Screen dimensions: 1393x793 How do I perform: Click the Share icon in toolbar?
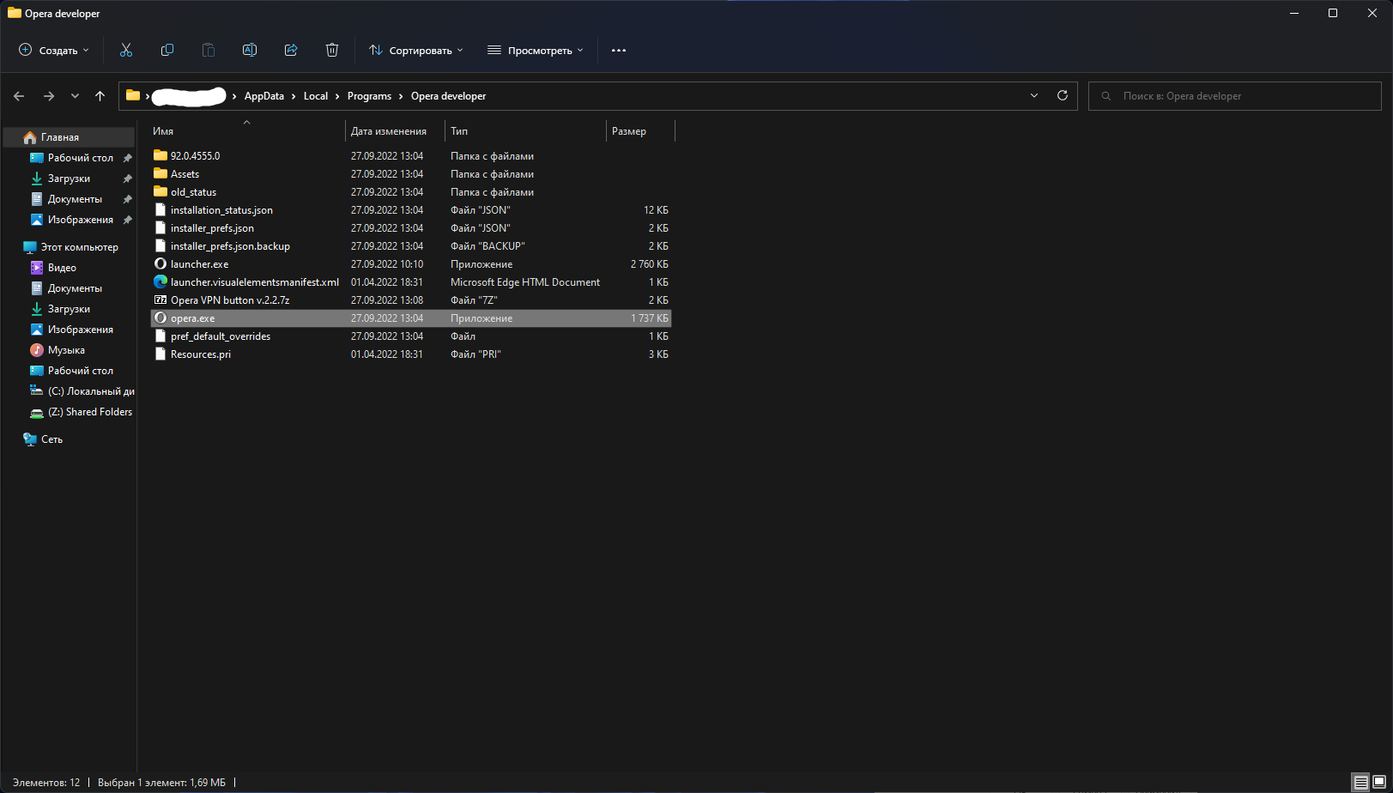(291, 50)
